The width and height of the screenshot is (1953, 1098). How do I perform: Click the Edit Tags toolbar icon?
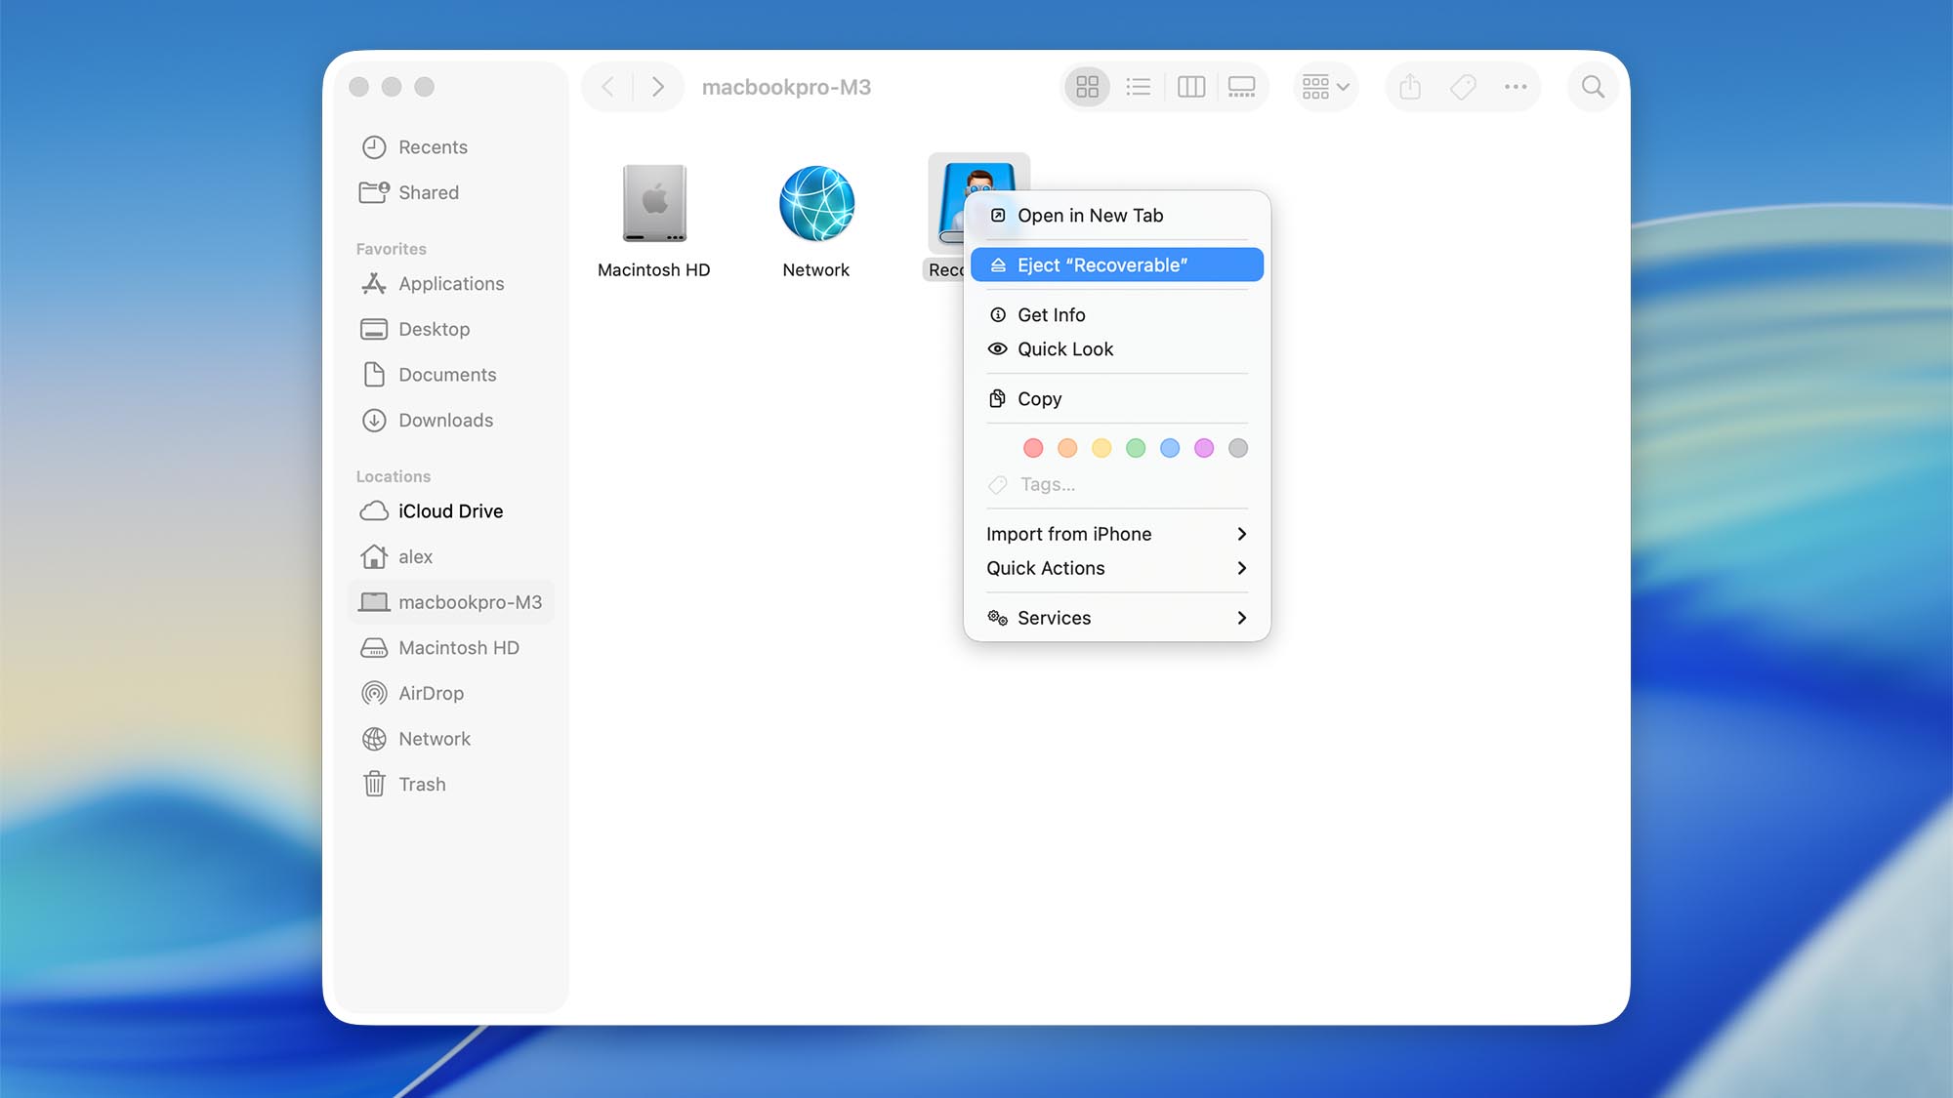pyautogui.click(x=1463, y=88)
